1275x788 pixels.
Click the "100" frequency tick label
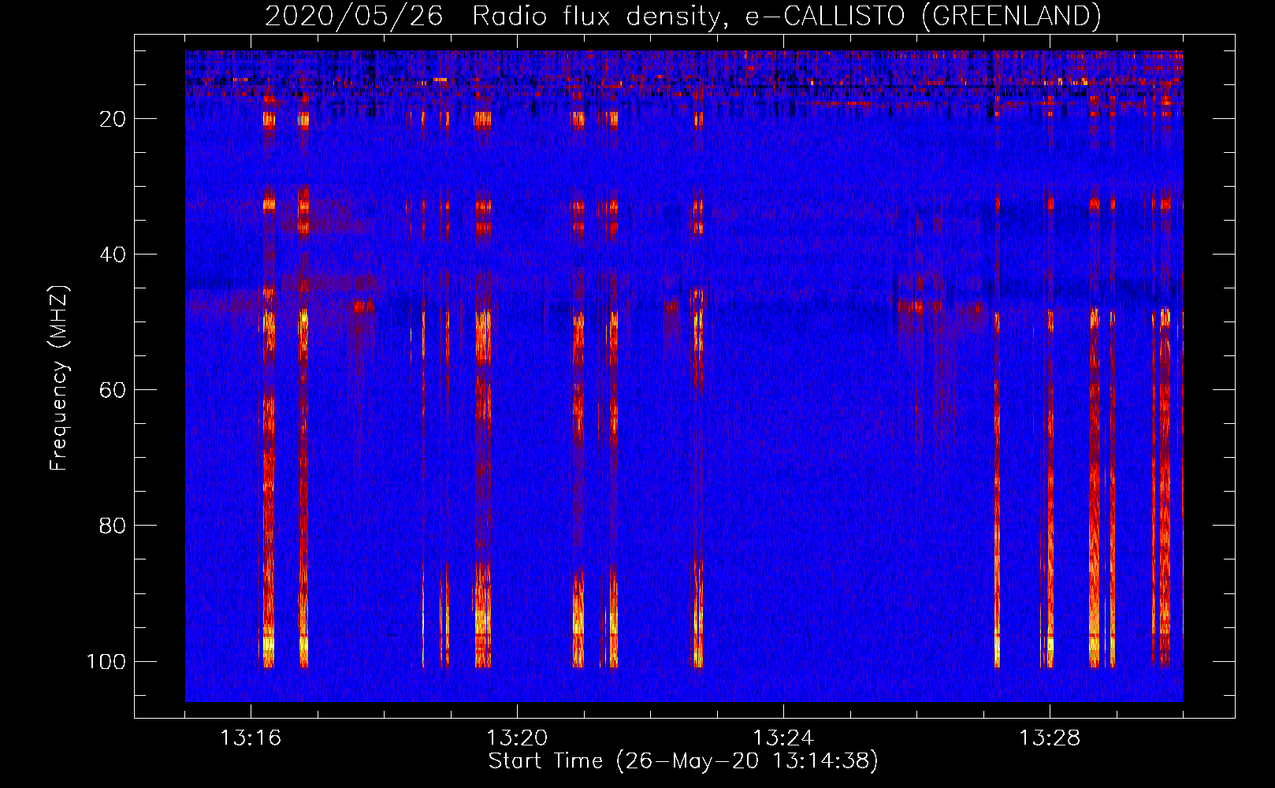tap(106, 661)
